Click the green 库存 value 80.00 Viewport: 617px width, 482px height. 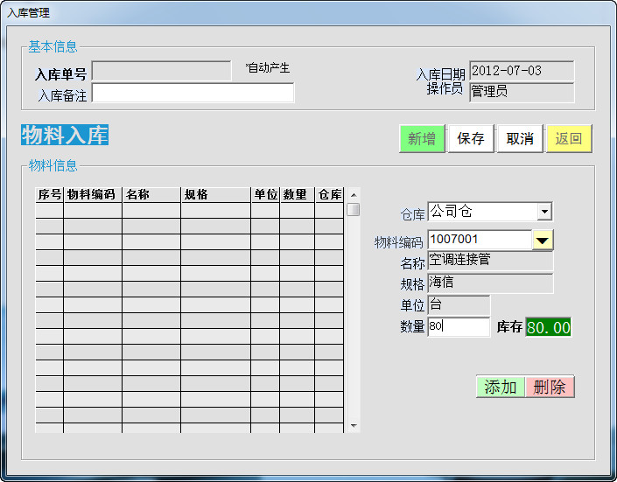click(x=548, y=327)
